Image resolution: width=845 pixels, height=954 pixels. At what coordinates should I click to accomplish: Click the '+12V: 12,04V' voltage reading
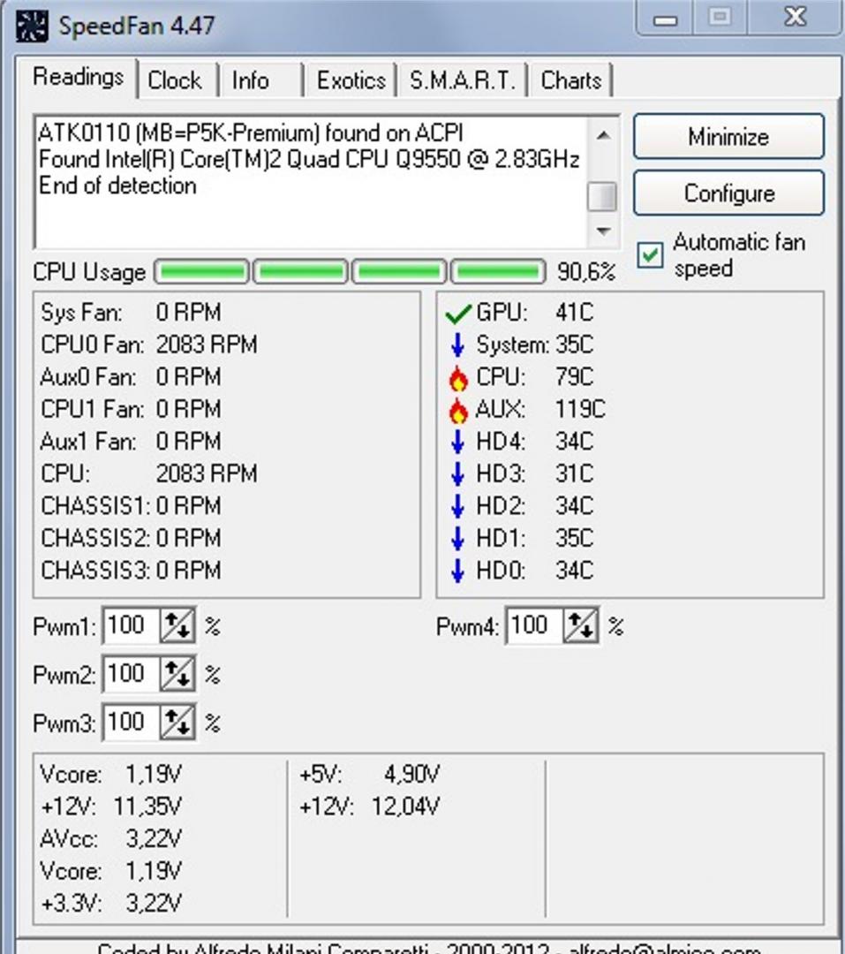(369, 806)
